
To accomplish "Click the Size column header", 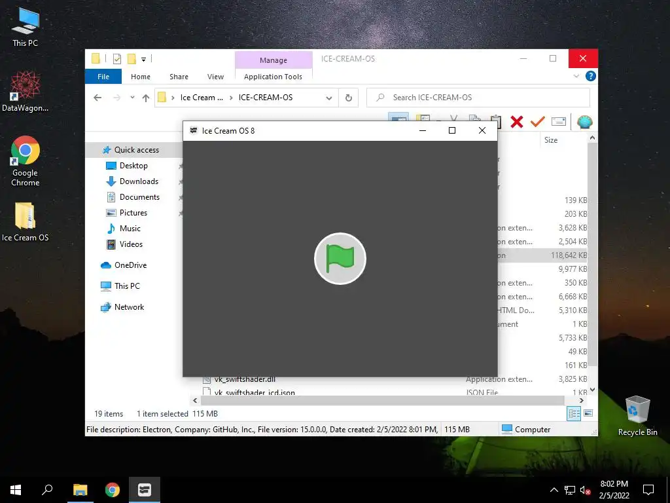I will (551, 140).
